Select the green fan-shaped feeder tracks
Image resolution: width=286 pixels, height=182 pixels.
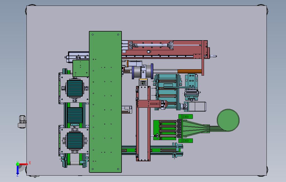click(196, 128)
